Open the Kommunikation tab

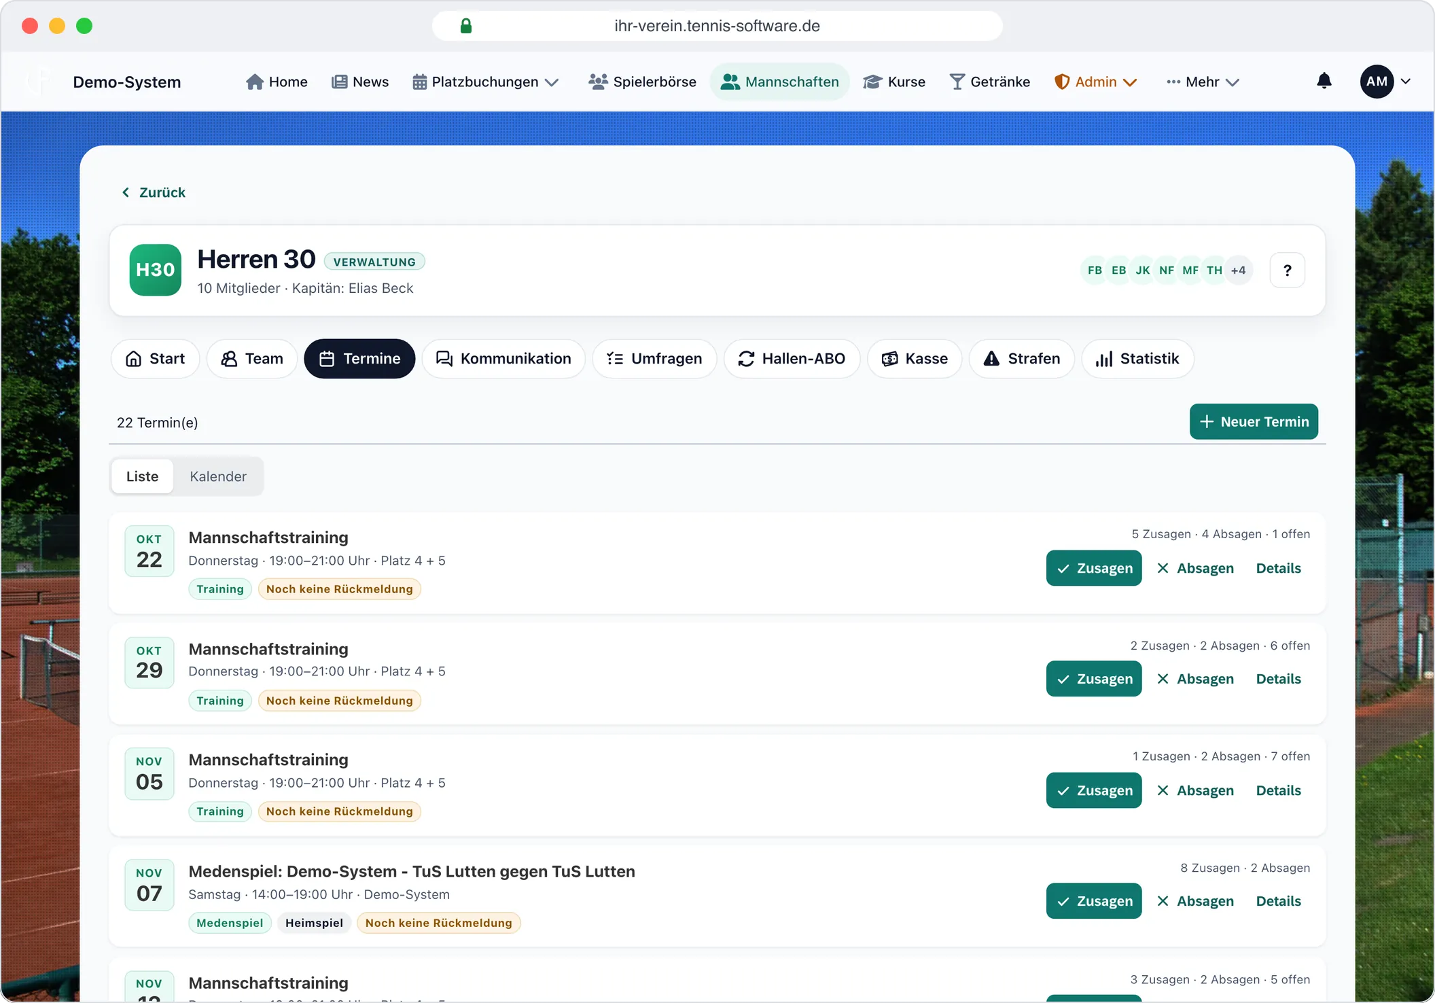503,359
